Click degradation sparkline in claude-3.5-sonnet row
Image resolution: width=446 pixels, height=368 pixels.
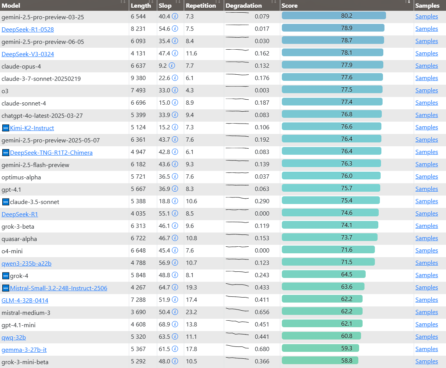[237, 198]
